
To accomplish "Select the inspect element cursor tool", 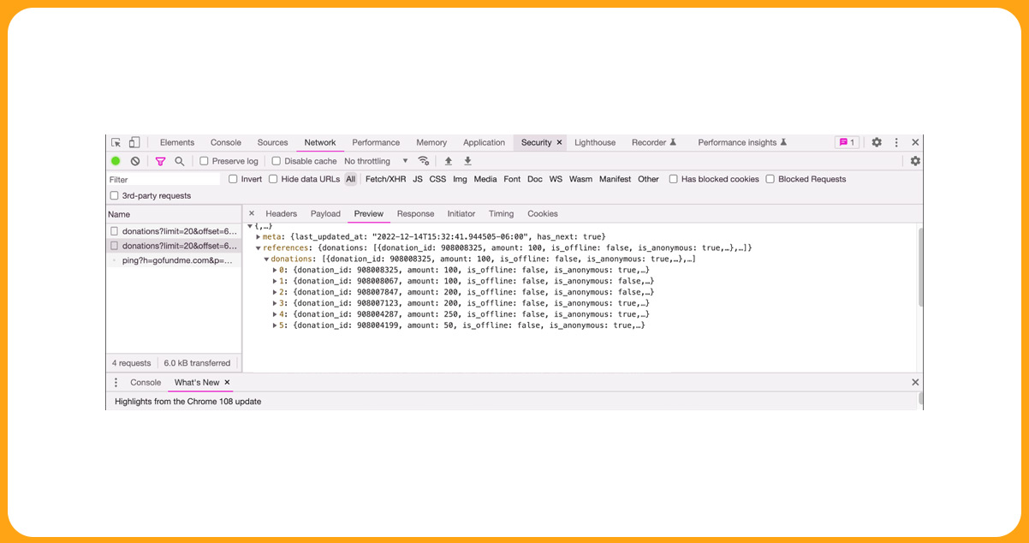I will (x=116, y=142).
